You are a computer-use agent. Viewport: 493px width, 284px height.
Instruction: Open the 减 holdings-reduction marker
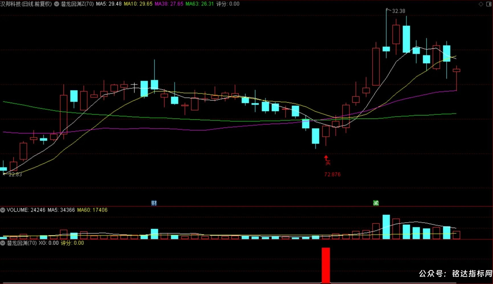point(376,203)
